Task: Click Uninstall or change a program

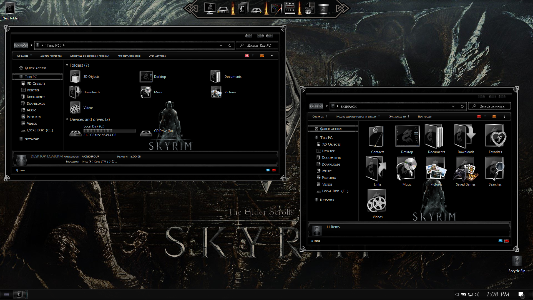Action: (89, 56)
